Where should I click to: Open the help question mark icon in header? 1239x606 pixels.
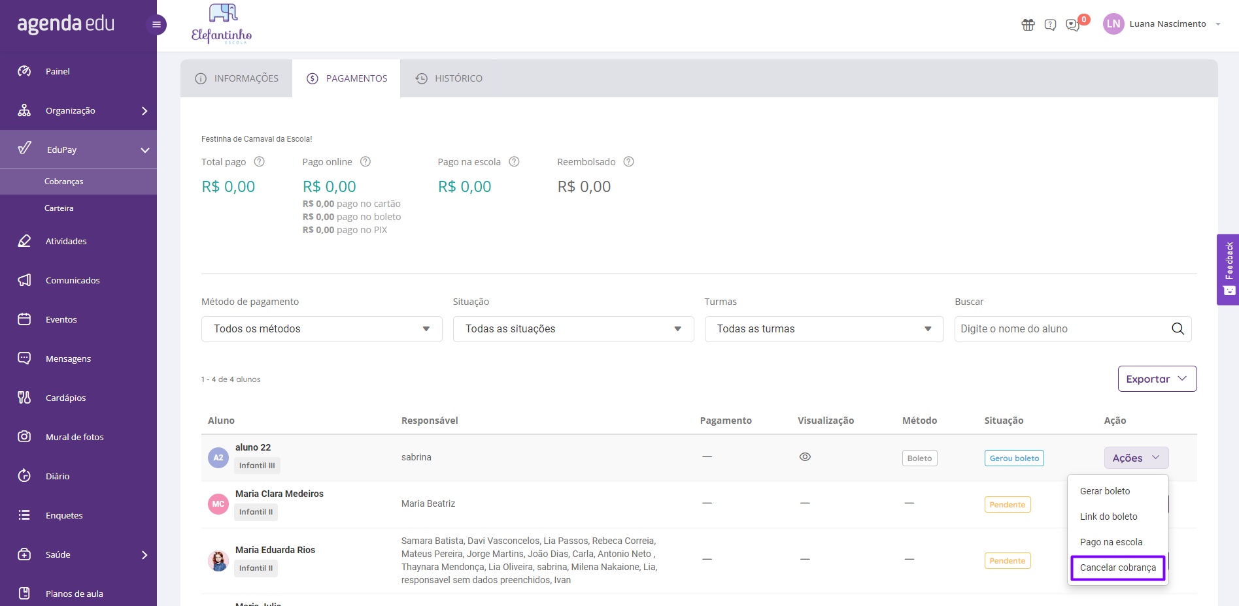[x=1050, y=25]
